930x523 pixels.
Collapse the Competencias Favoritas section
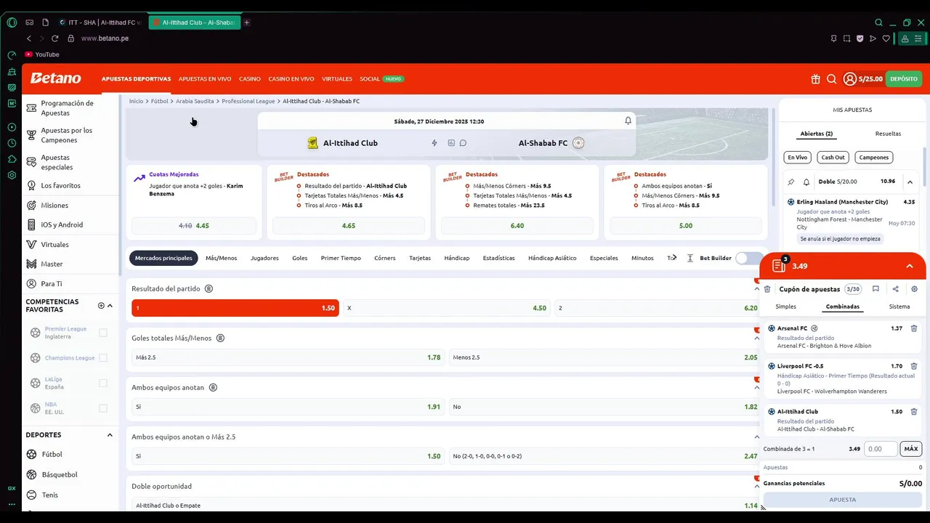tap(110, 306)
